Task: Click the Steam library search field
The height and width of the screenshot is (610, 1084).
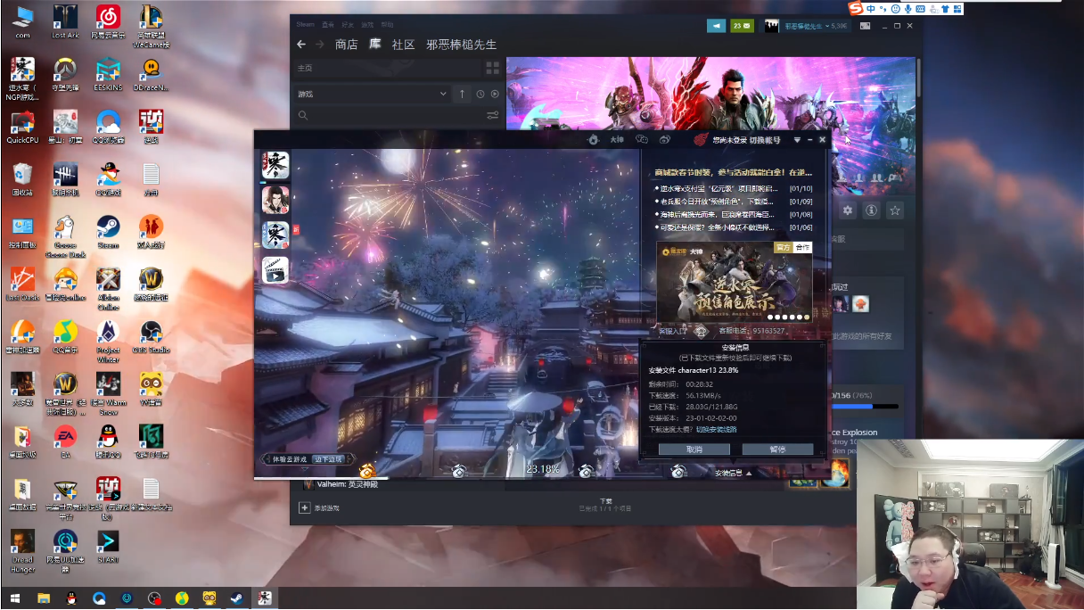Action: coord(392,115)
